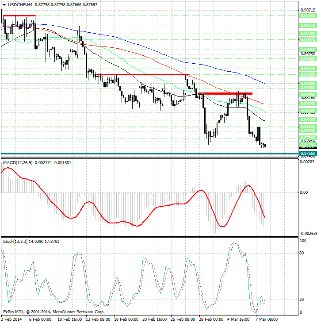This screenshot has width=317, height=323.
Task: Click the USDCHF,H4 symbol title text
Action: [x=20, y=4]
